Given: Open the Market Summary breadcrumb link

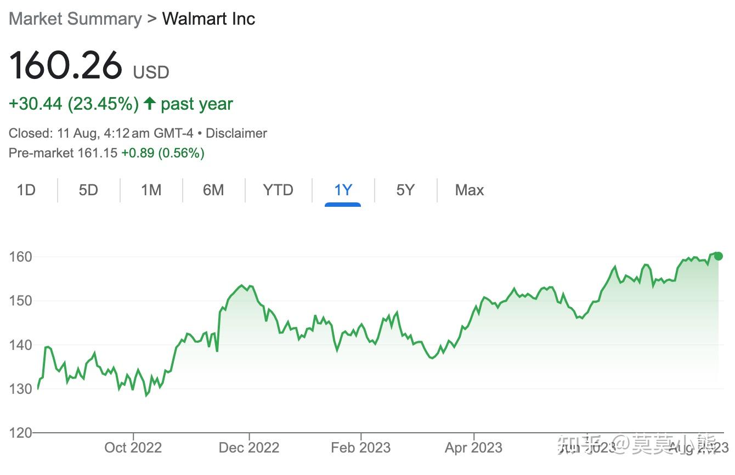Looking at the screenshot, I should click(x=75, y=19).
